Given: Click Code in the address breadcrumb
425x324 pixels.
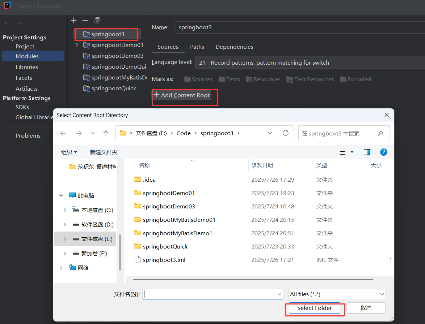Looking at the screenshot, I should [184, 133].
